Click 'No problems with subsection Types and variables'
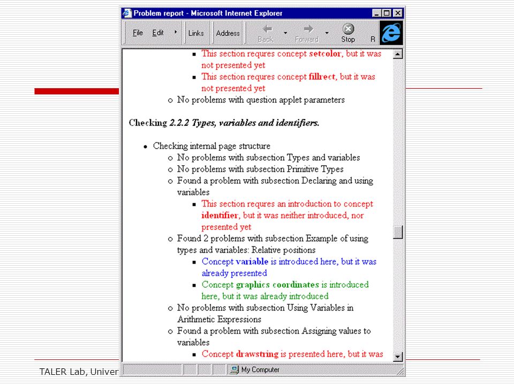This screenshot has width=514, height=385. coord(268,157)
